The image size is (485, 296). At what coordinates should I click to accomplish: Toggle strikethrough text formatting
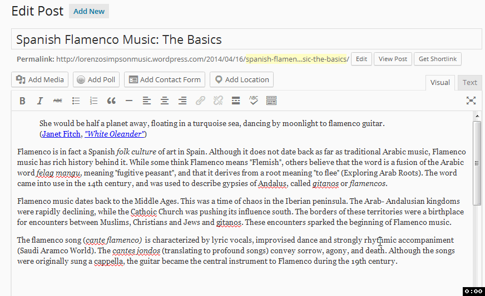pyautogui.click(x=58, y=101)
